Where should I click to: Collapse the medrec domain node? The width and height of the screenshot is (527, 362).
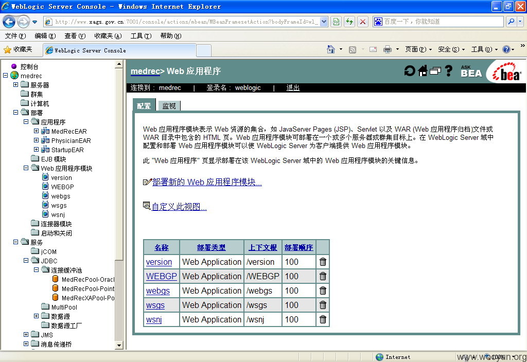pos(5,76)
